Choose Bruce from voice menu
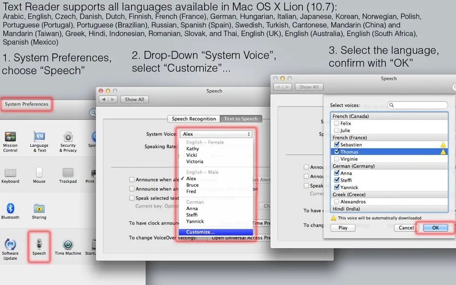The image size is (456, 285). click(x=216, y=185)
